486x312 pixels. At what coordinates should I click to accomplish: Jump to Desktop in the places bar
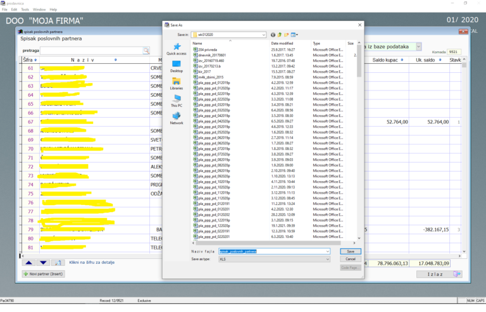(177, 66)
